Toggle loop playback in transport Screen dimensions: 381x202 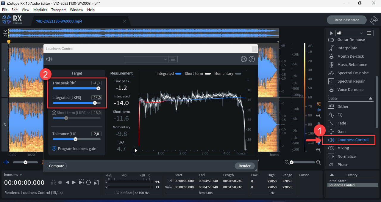(88, 182)
